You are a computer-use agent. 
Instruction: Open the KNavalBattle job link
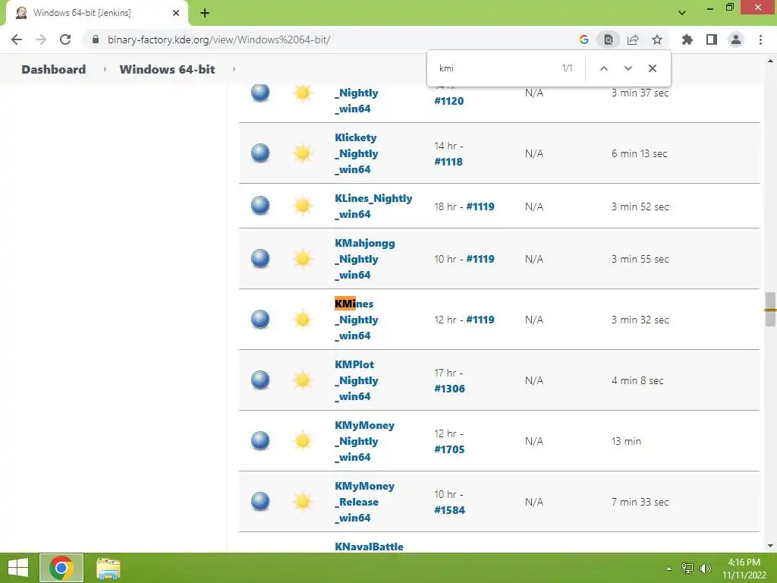coord(369,547)
